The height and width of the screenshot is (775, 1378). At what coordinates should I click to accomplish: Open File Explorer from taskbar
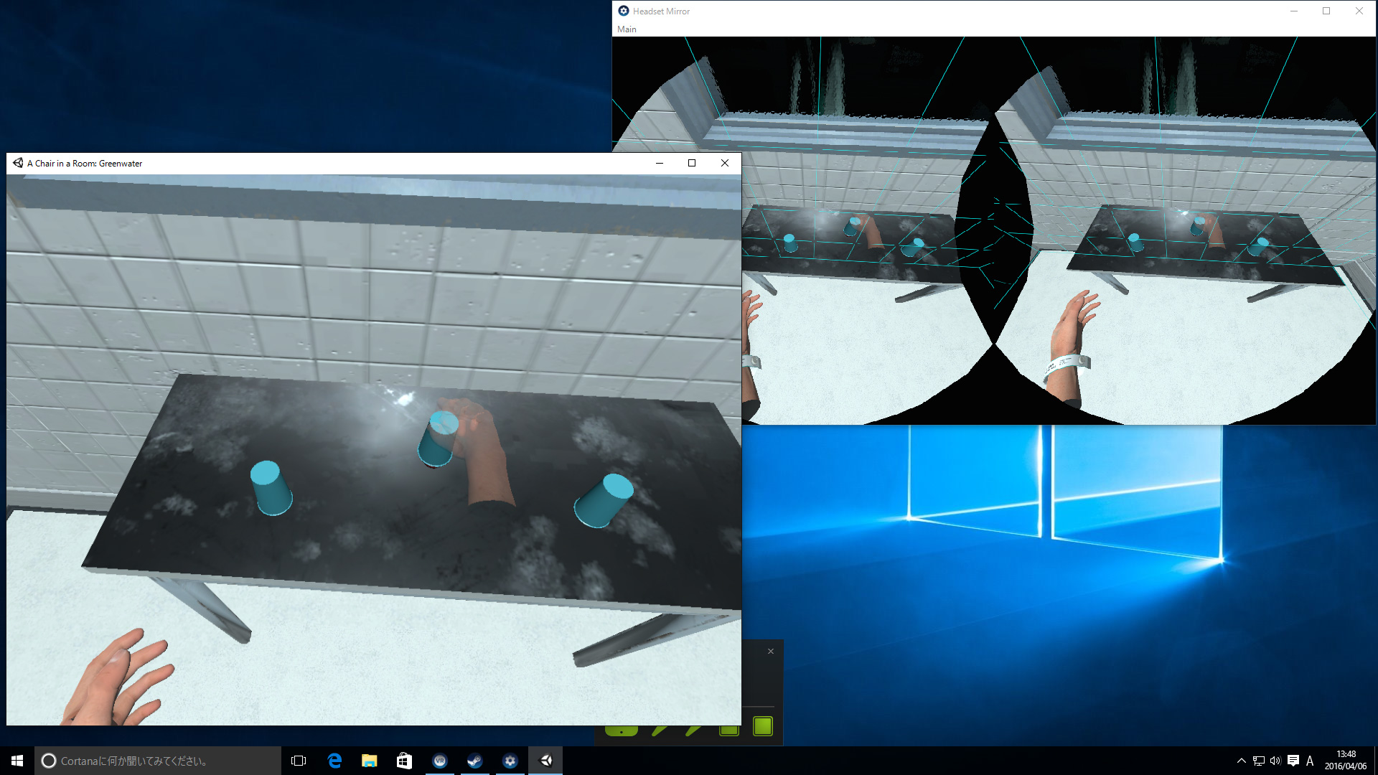click(369, 761)
